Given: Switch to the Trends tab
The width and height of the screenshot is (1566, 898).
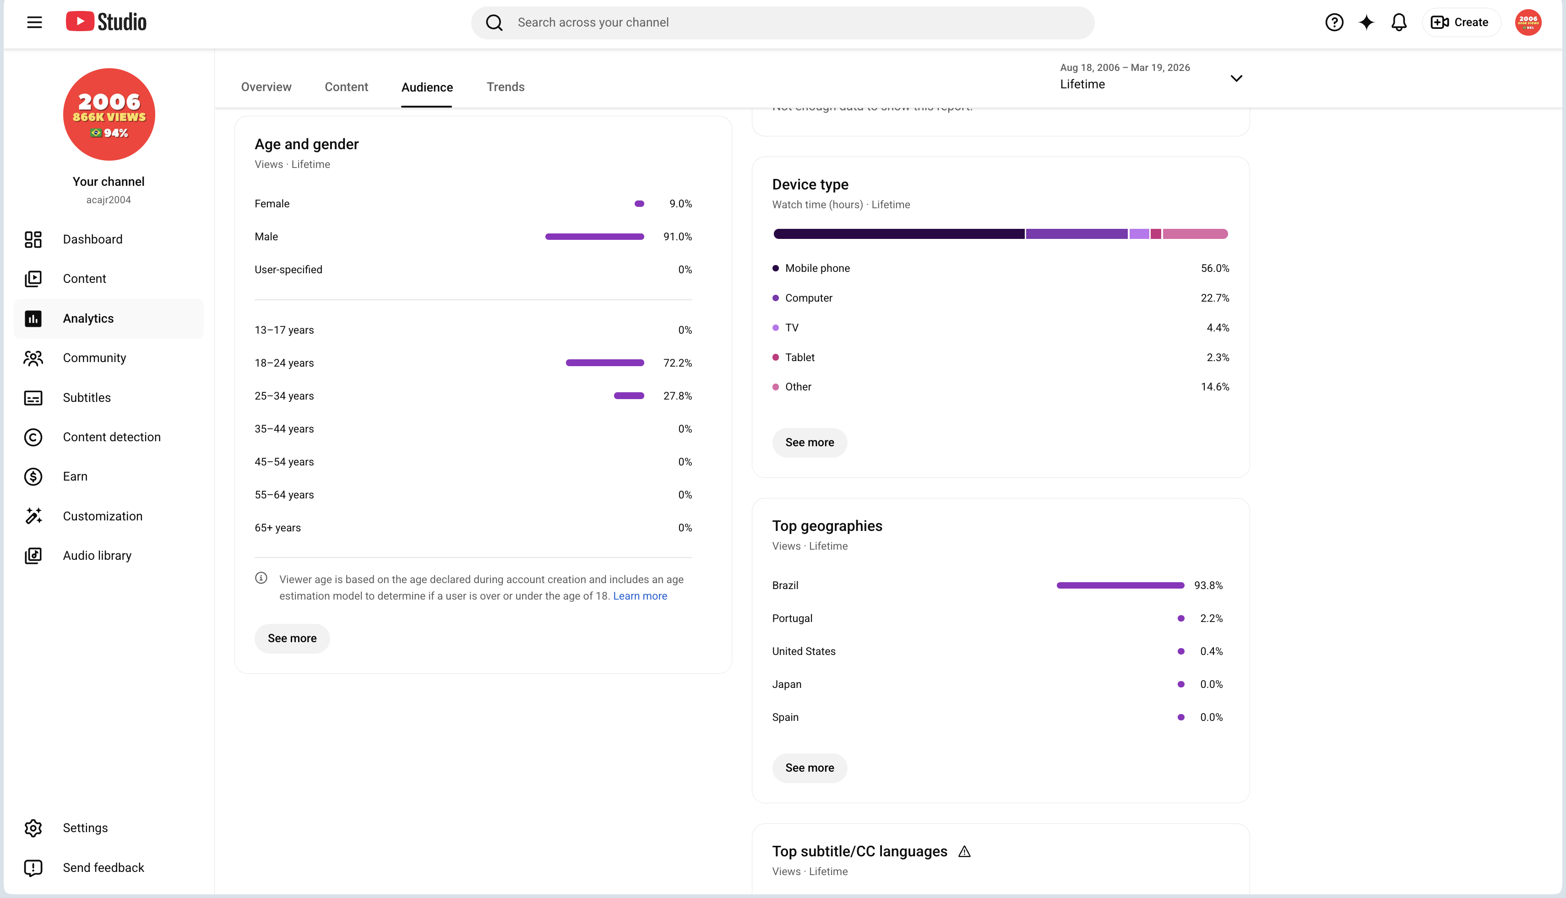Looking at the screenshot, I should tap(506, 87).
